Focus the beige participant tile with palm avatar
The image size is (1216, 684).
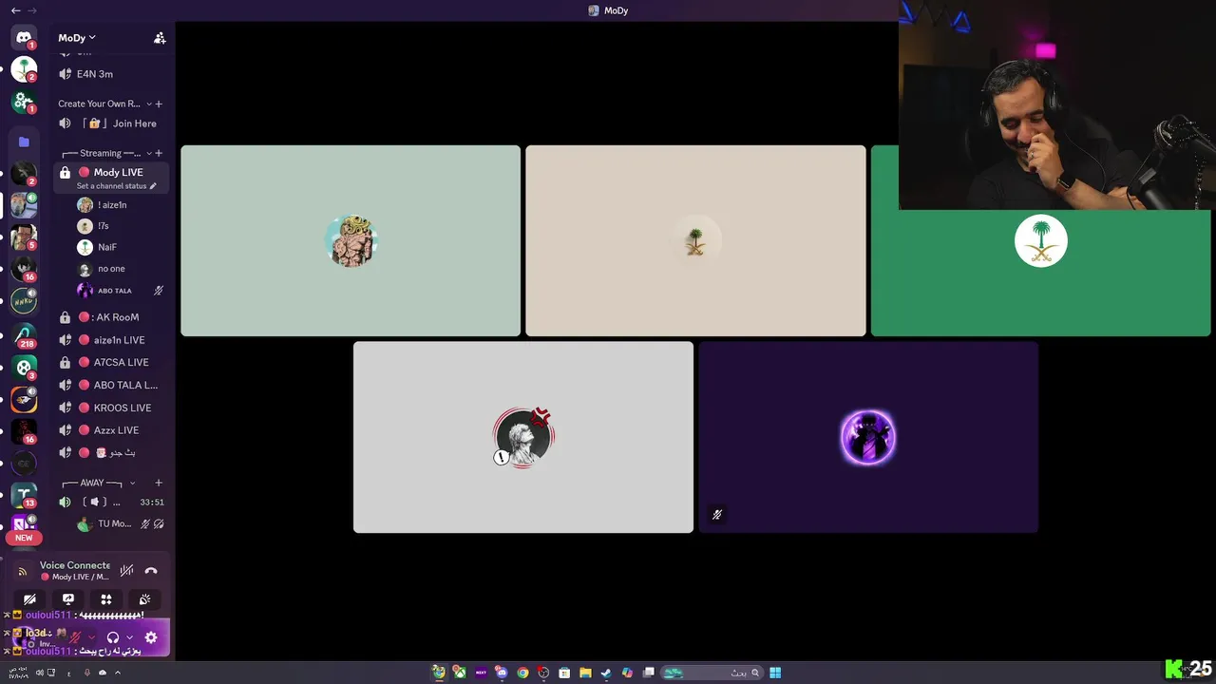695,240
